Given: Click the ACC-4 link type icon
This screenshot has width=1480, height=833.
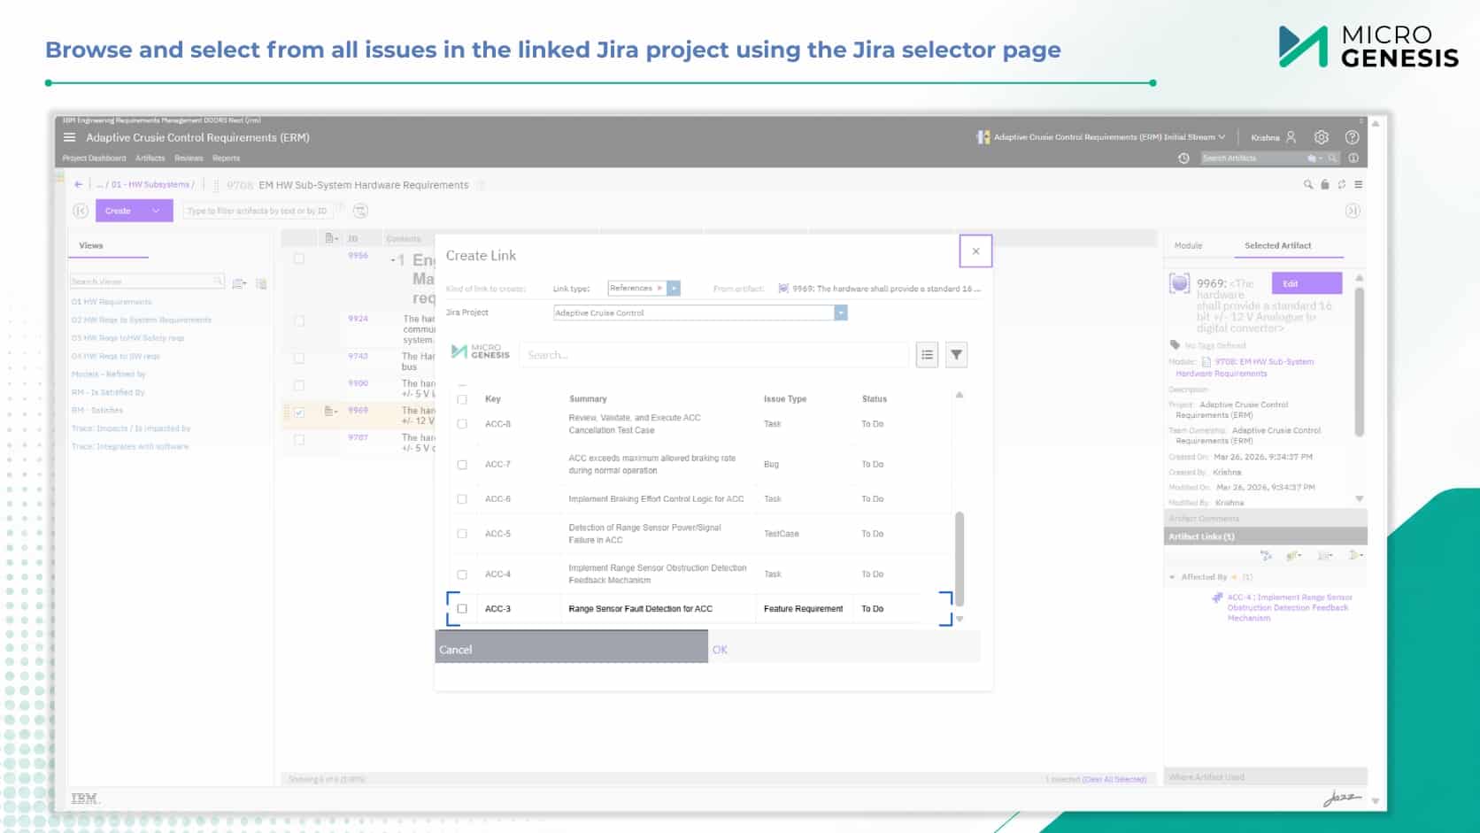Looking at the screenshot, I should (x=1217, y=598).
